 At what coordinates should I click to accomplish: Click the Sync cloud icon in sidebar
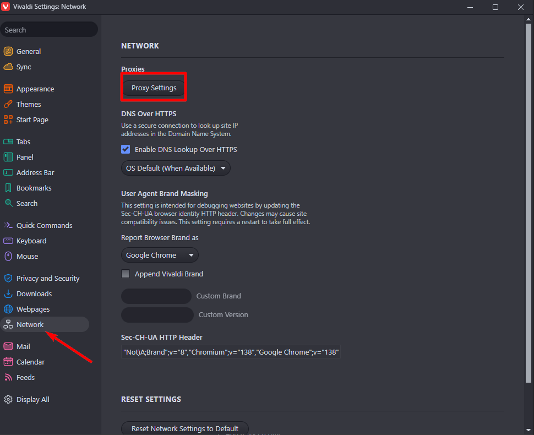point(8,67)
